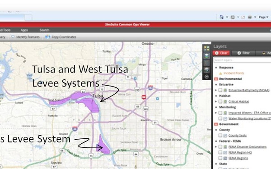Click County Seats layer type icon
The image size is (271, 169).
(x=225, y=136)
